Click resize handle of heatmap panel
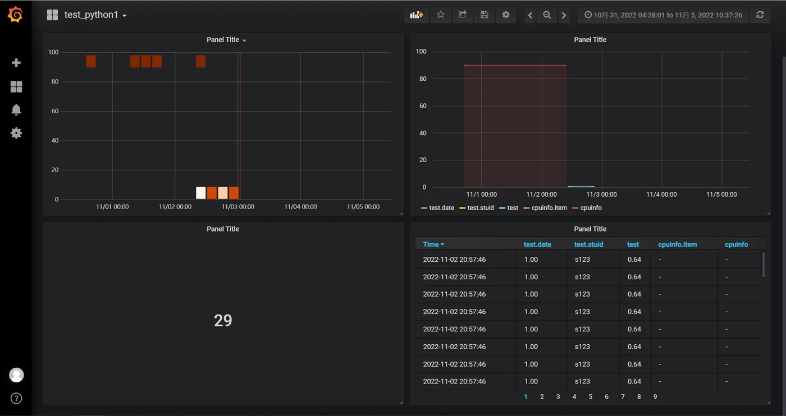Image resolution: width=786 pixels, height=416 pixels. 401,214
